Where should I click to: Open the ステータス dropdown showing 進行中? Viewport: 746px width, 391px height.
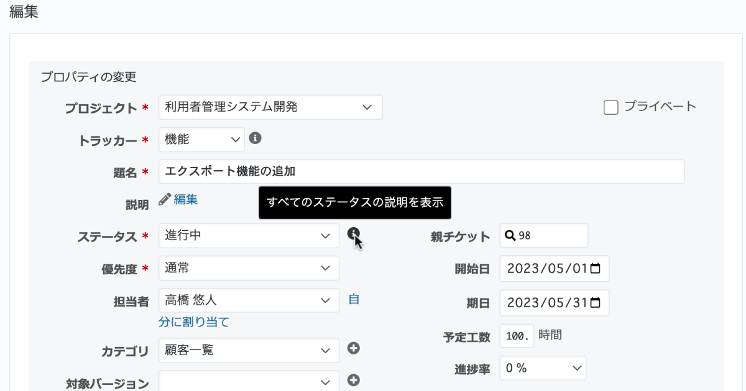(x=249, y=236)
